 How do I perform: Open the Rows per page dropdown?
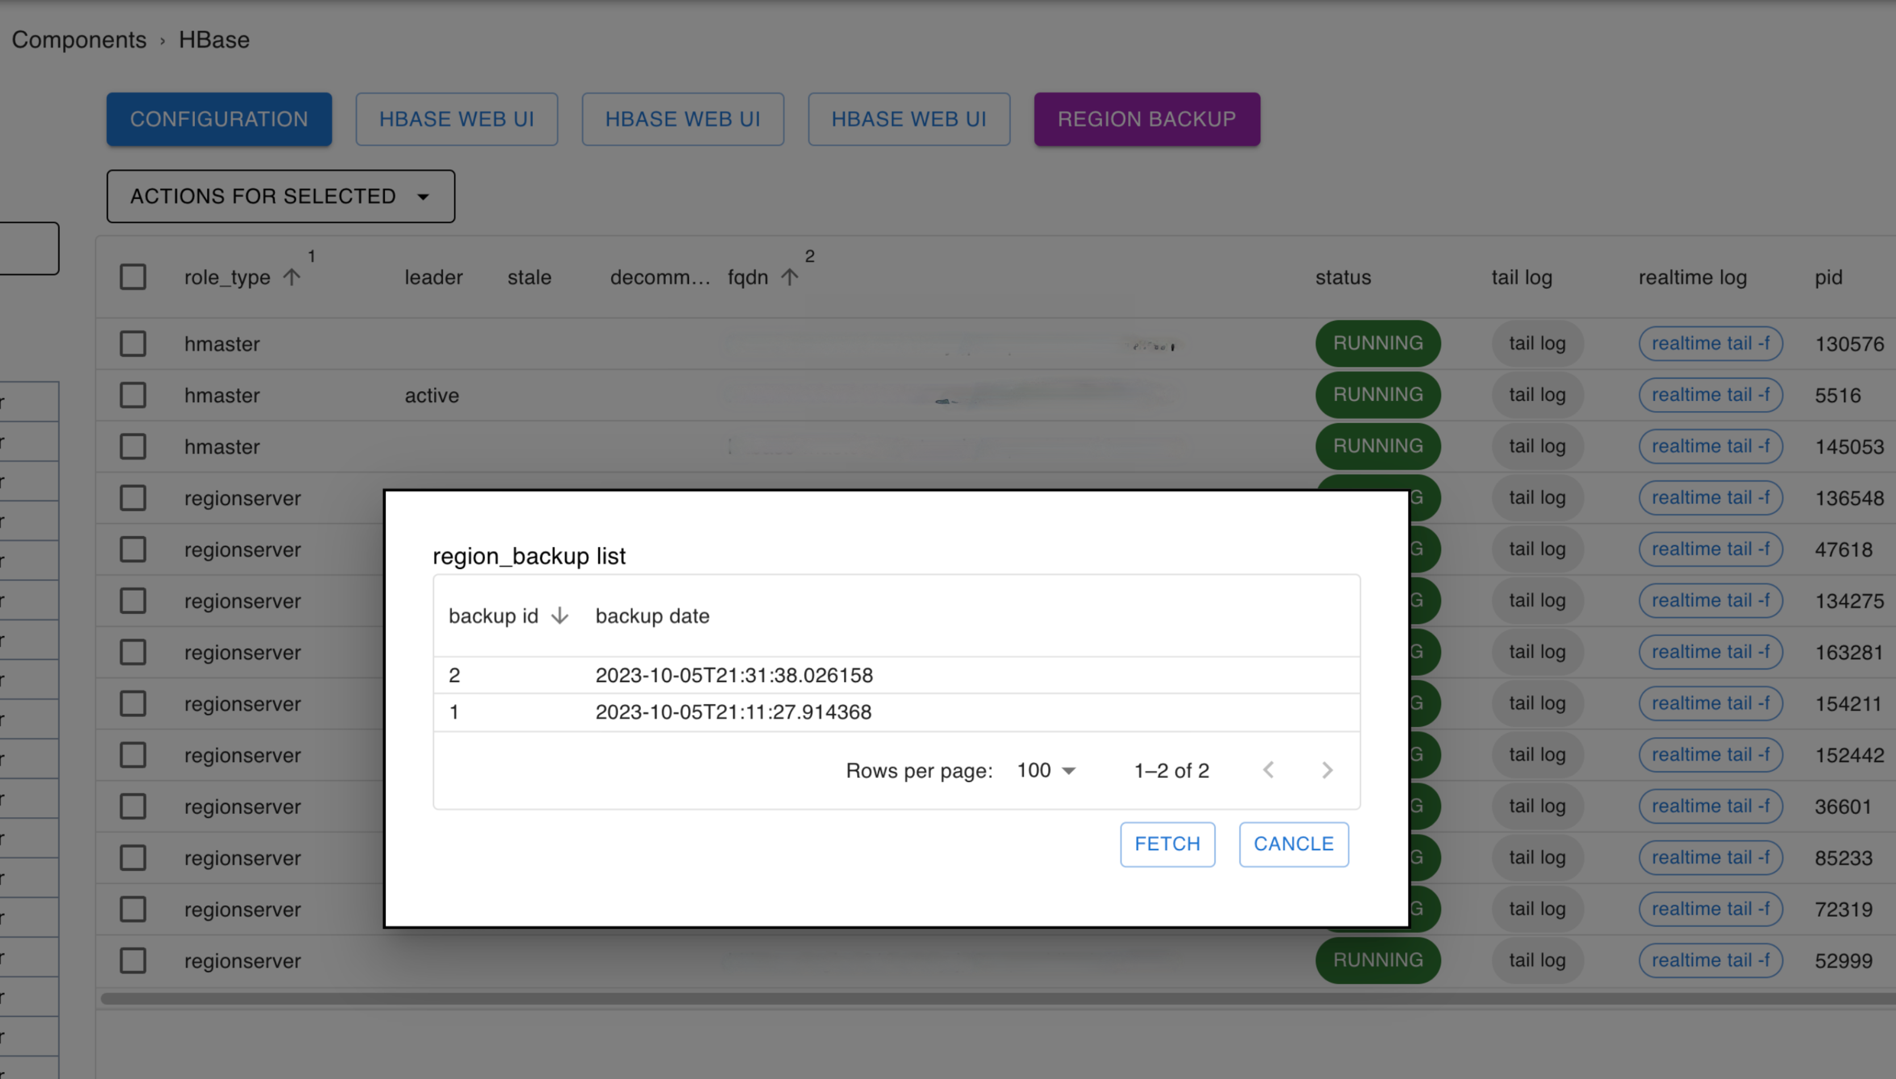[1046, 771]
